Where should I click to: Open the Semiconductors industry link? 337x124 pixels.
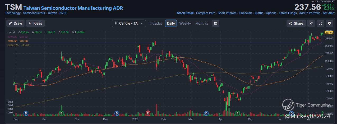34,13
